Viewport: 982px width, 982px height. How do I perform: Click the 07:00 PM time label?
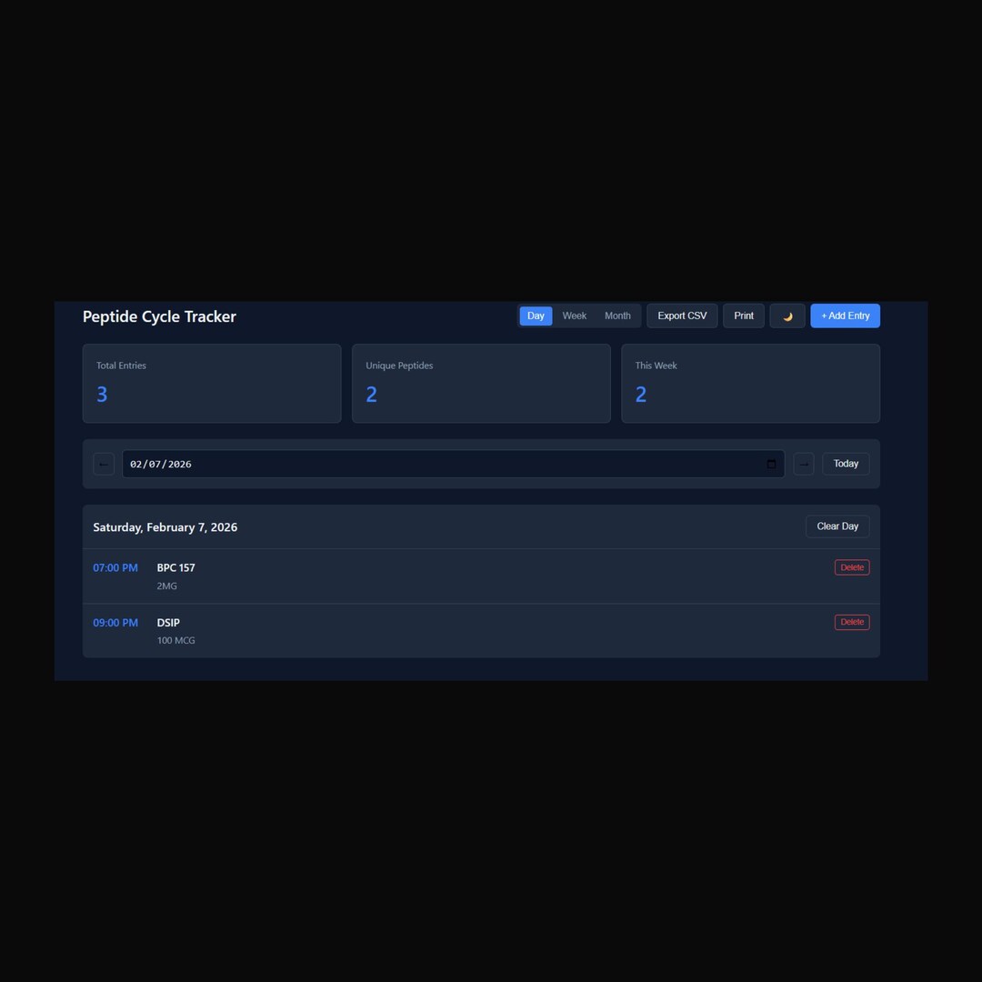[x=115, y=568]
